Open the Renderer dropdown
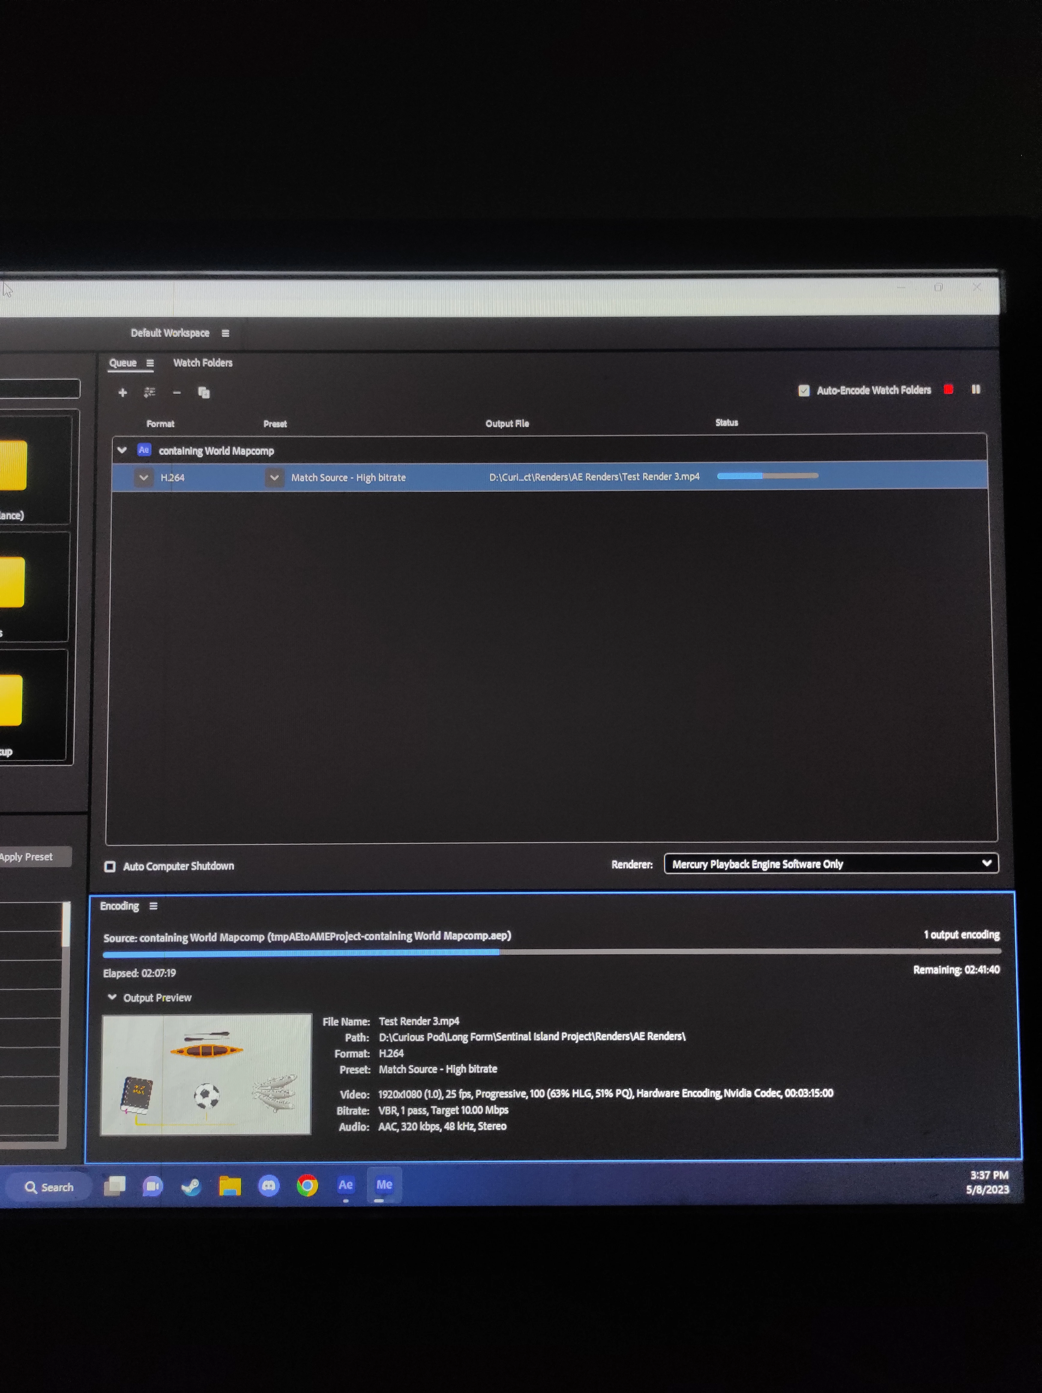The height and width of the screenshot is (1393, 1042). coord(830,863)
